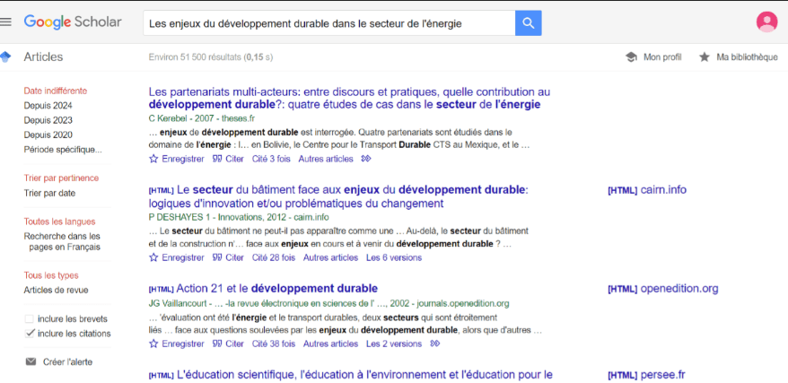Expand more options arrows on Action 21 result
The height and width of the screenshot is (383, 788).
pos(434,344)
